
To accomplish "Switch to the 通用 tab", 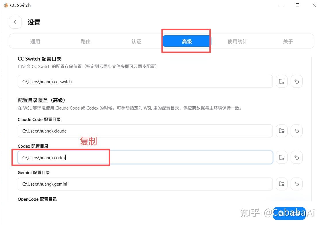I will pyautogui.click(x=35, y=41).
